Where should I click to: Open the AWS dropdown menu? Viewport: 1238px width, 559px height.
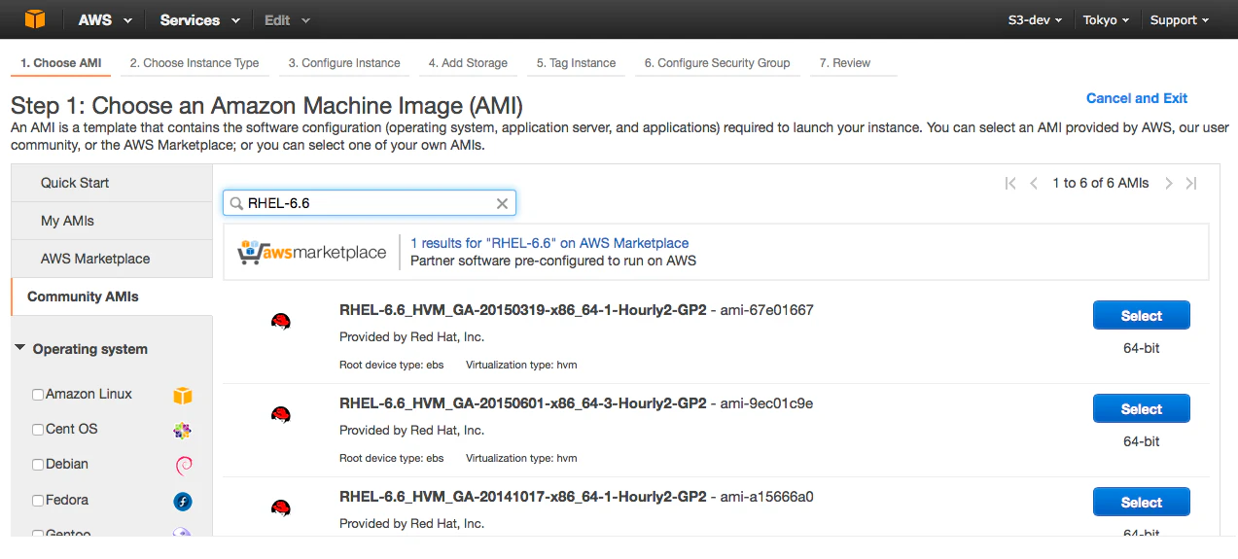pos(104,19)
